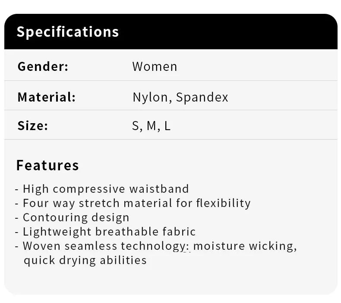Viewport: 341px width, 303px height.
Task: Select size M in the Size row
Action: 151,126
